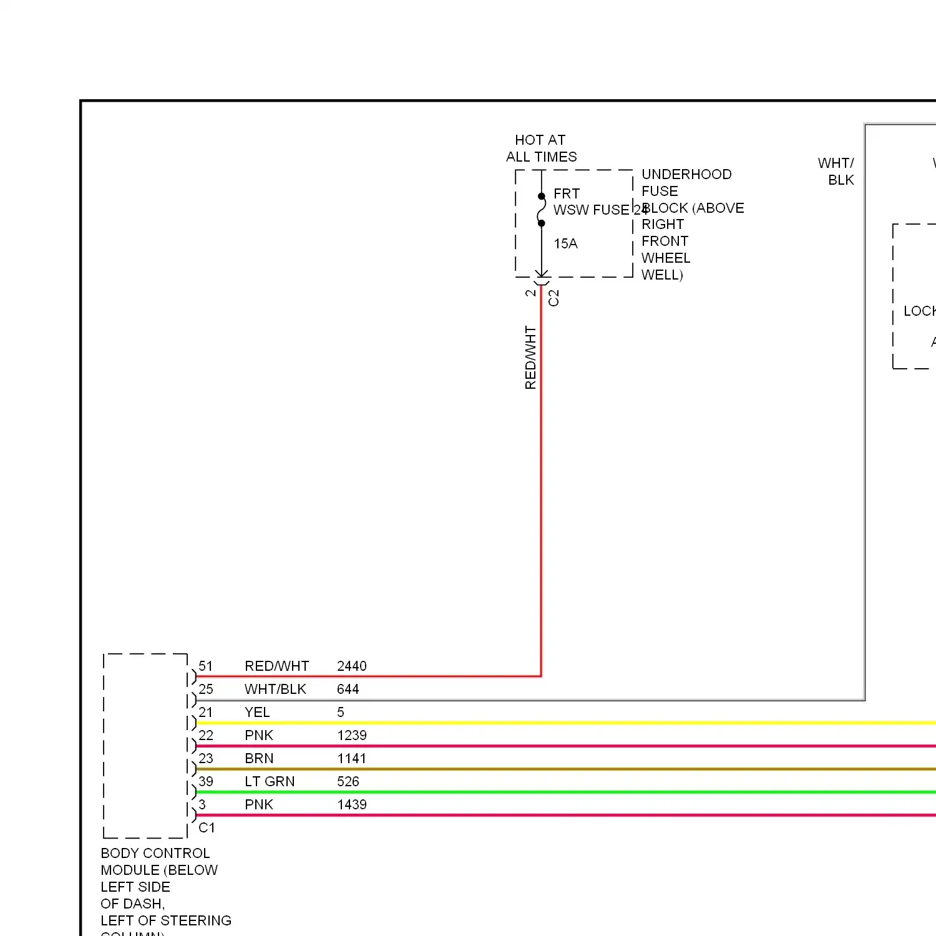
Task: Click the yellow wire line
Action: point(566,723)
